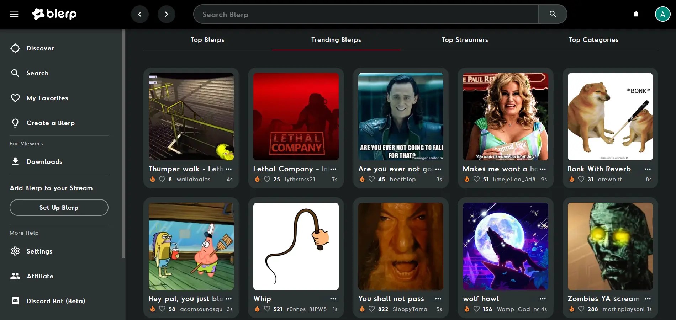Switch to the Top Blerps tab
This screenshot has height=320, width=676.
207,40
